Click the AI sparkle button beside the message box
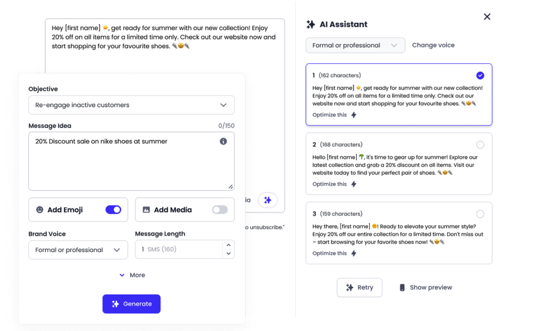The width and height of the screenshot is (540, 331). [268, 200]
